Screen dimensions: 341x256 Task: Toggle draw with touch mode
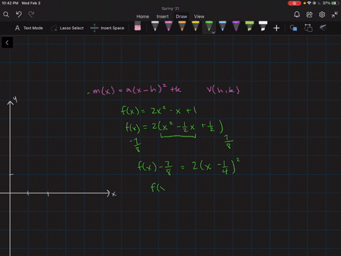(x=323, y=28)
